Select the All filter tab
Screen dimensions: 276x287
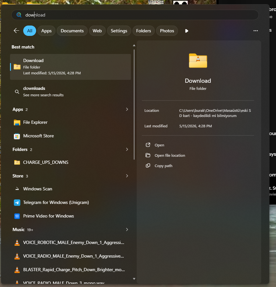[x=30, y=31]
